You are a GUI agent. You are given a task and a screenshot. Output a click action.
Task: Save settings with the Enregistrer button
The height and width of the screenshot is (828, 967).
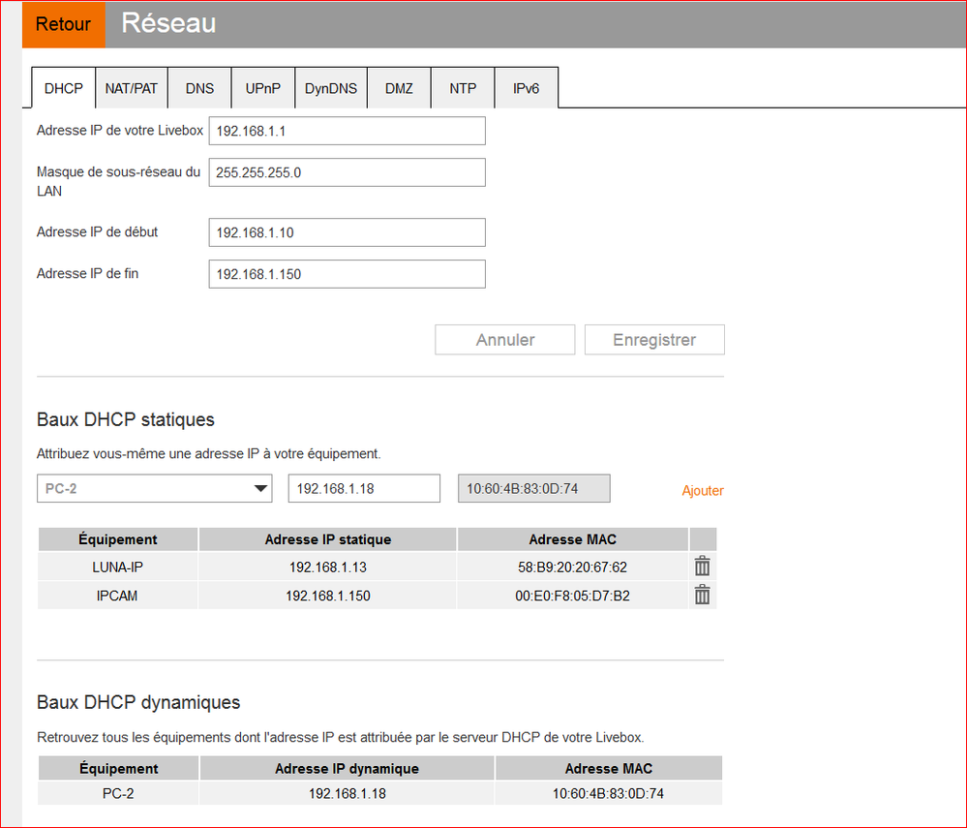(653, 339)
